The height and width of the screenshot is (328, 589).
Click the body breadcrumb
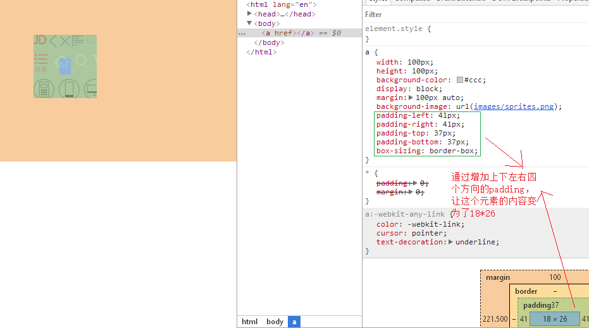pos(275,322)
